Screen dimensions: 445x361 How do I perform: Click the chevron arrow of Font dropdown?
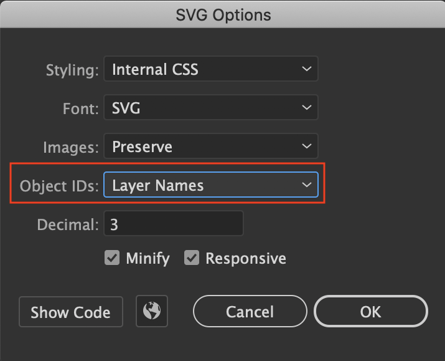coord(306,107)
